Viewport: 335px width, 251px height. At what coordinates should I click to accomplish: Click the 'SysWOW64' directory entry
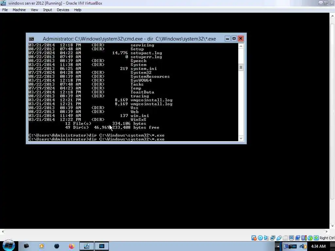[x=141, y=80]
